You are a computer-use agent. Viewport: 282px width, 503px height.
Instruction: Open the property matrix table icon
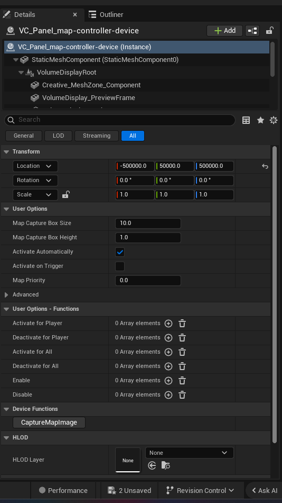click(246, 120)
